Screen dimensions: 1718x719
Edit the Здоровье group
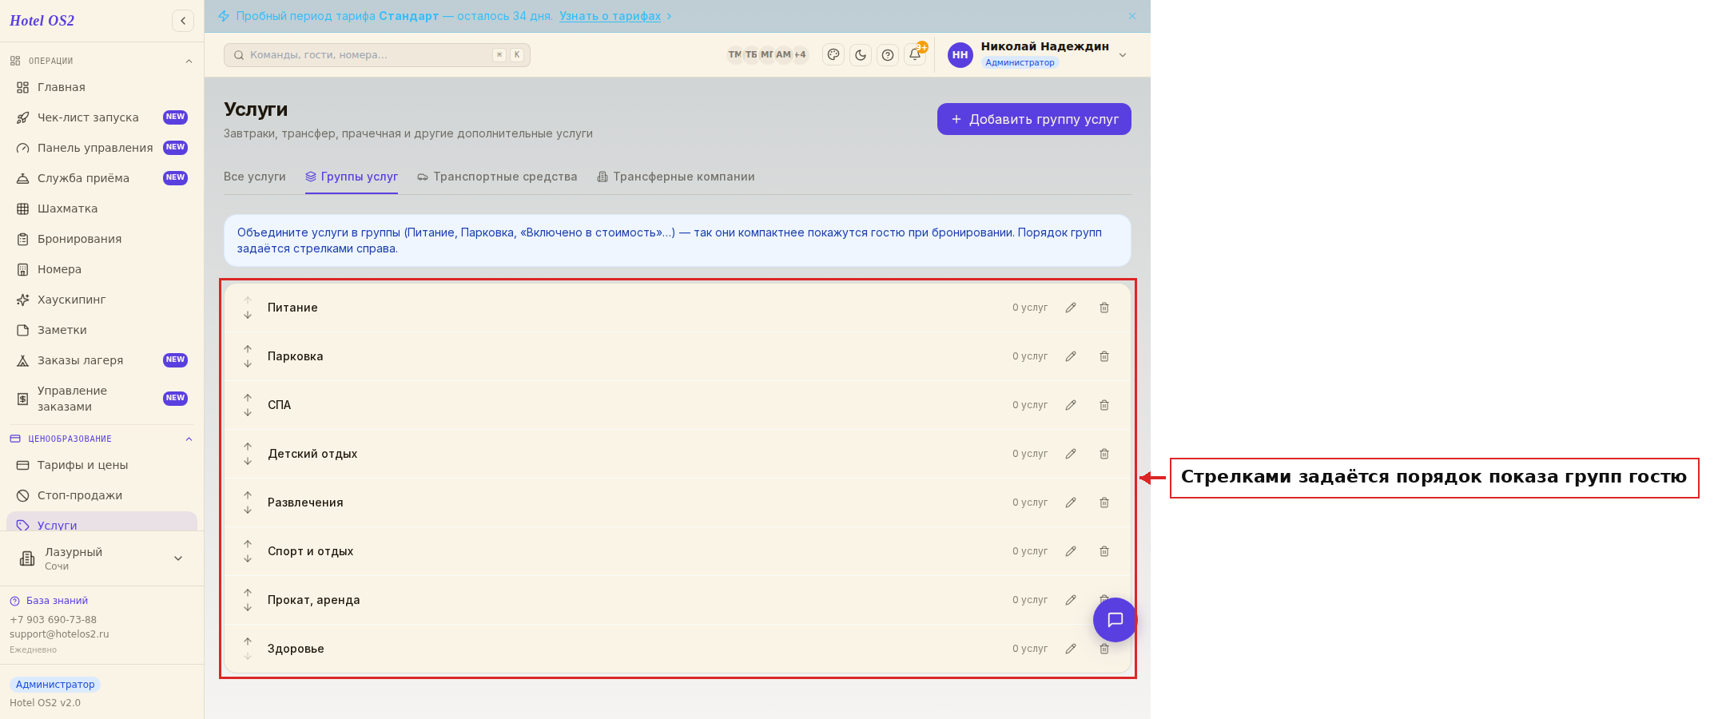click(x=1071, y=649)
